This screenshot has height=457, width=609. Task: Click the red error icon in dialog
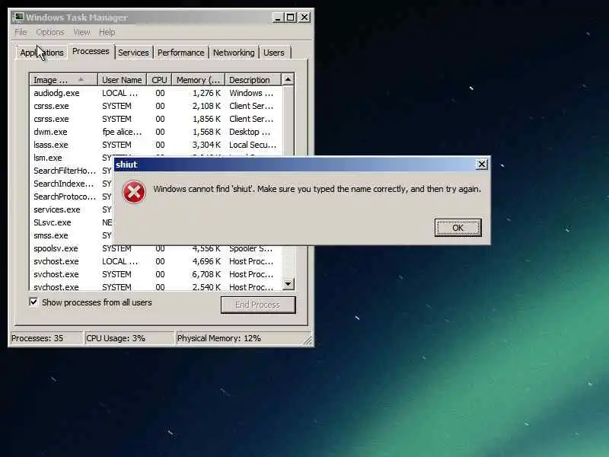(134, 192)
